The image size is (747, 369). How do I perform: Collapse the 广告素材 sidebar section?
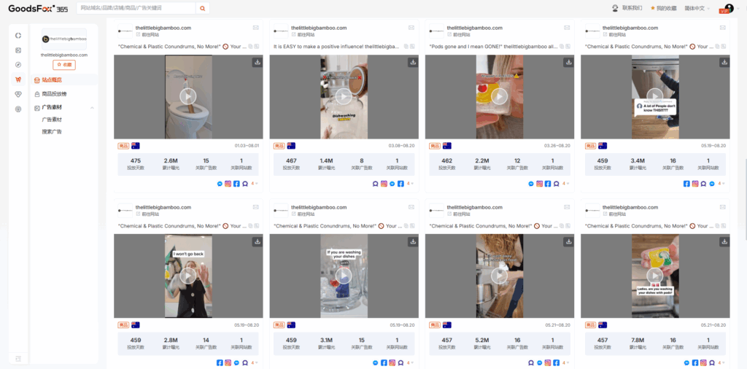(92, 108)
